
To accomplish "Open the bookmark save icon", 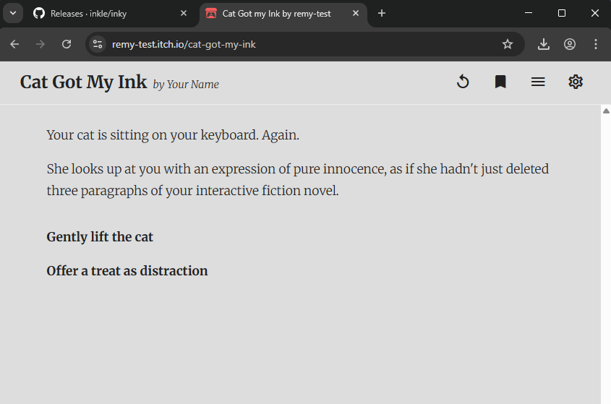I will [x=500, y=82].
